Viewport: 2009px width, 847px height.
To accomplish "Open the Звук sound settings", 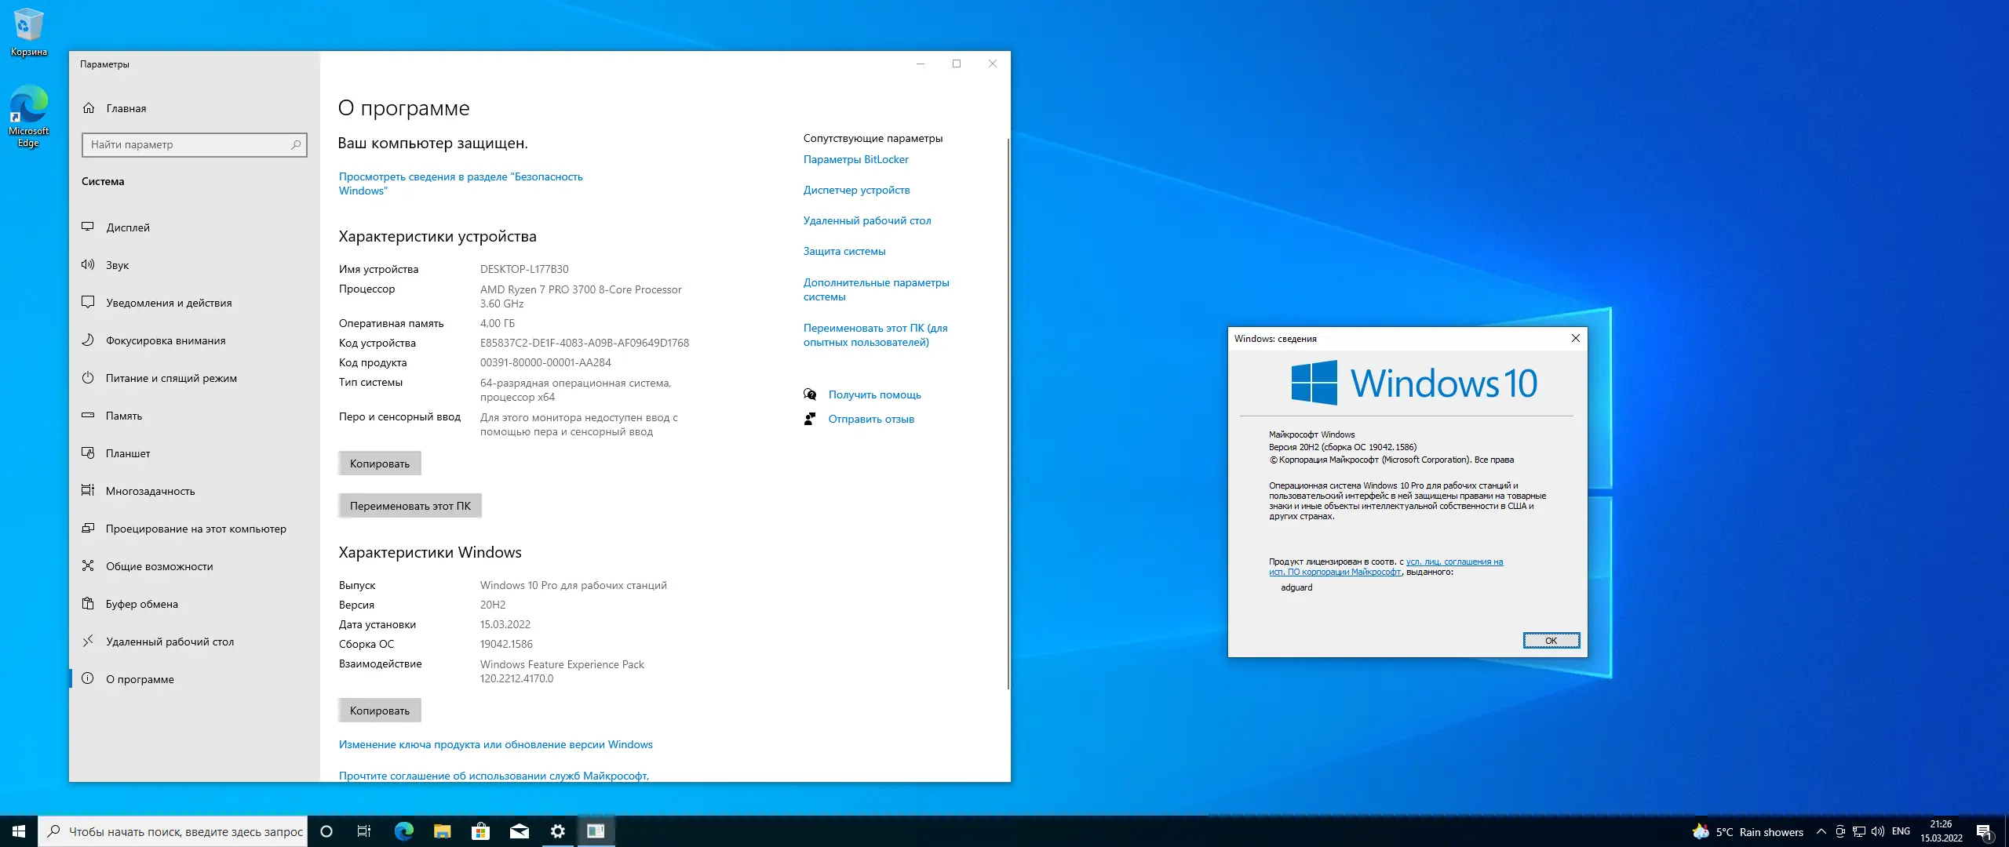I will pos(117,265).
